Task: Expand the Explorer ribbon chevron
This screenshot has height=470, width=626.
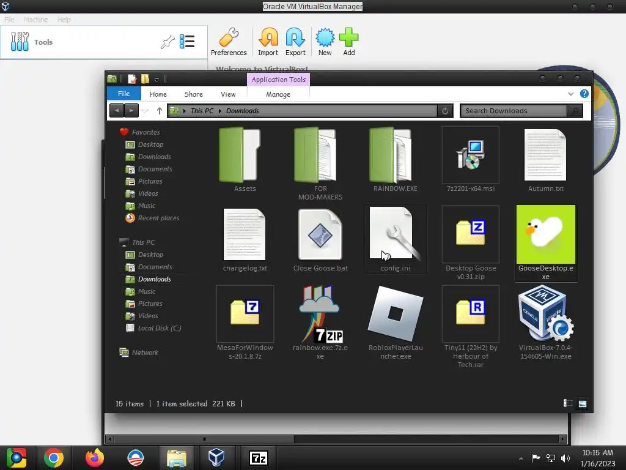Action: (x=570, y=94)
